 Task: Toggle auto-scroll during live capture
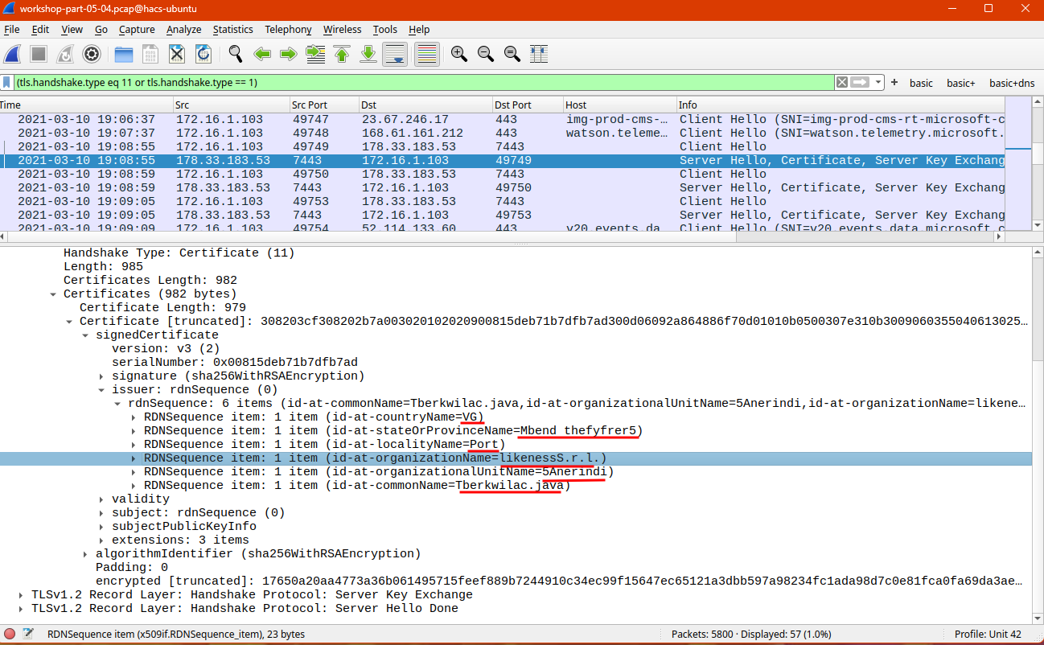tap(394, 54)
